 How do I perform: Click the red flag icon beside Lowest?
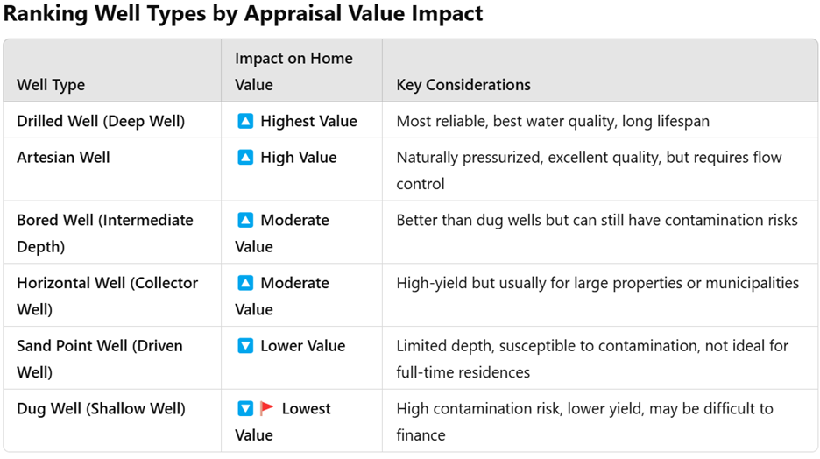point(267,409)
